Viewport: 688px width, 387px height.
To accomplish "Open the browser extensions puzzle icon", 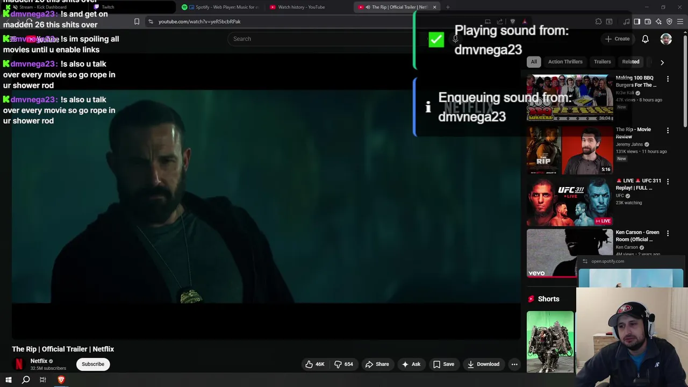I will pos(598,21).
